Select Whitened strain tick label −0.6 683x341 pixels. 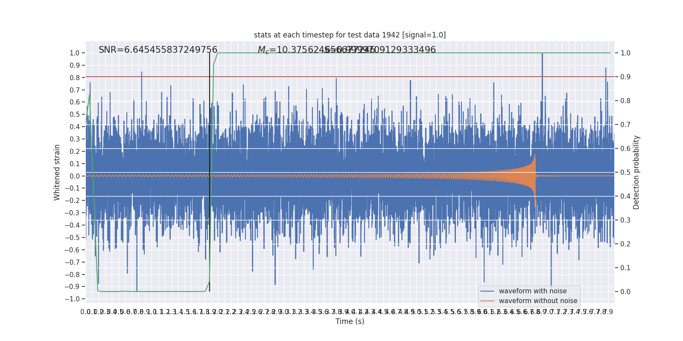point(72,250)
